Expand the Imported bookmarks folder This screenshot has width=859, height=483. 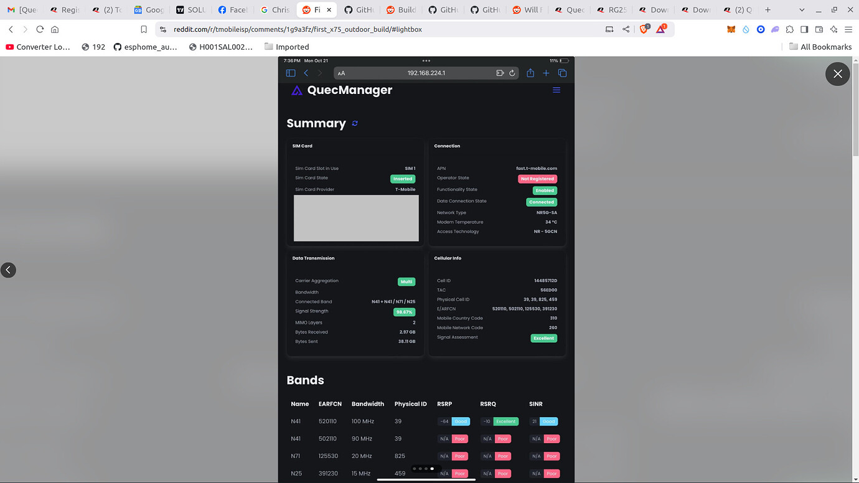[286, 47]
